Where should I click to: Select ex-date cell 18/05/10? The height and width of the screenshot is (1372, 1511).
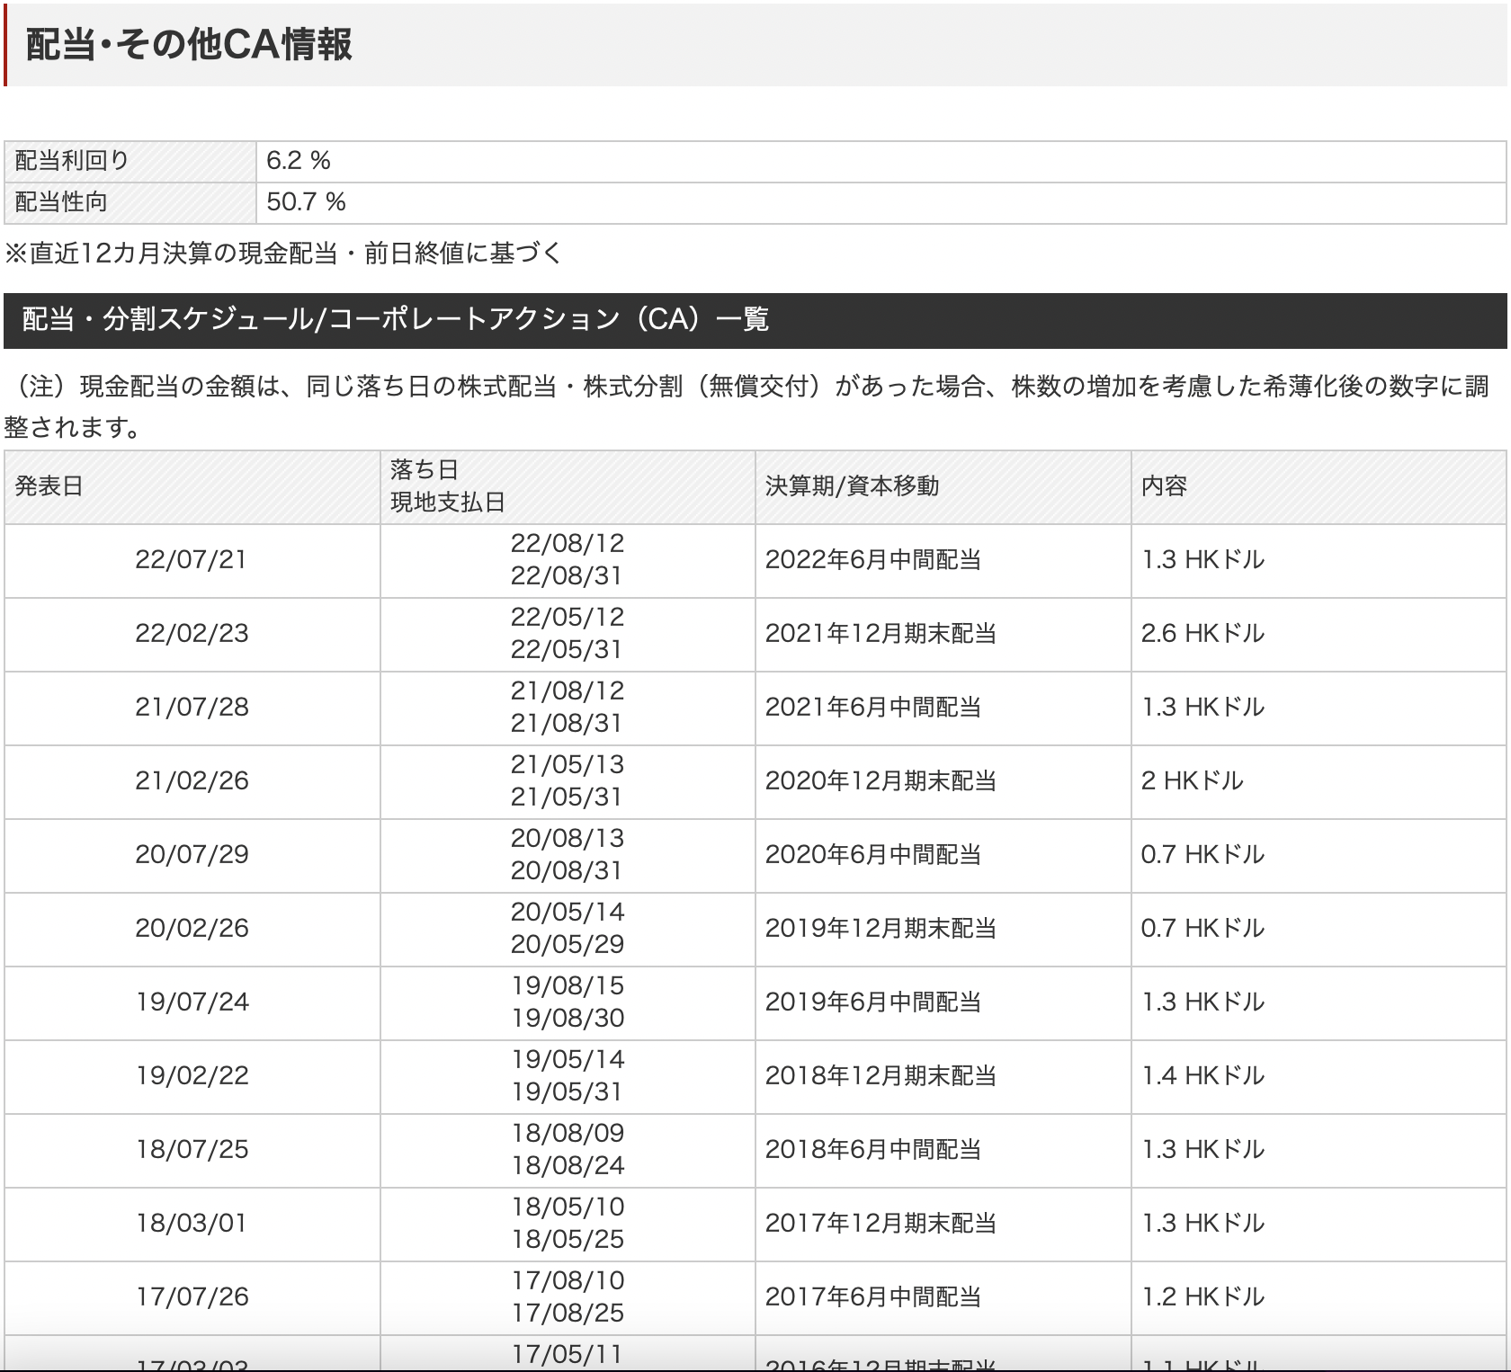[x=568, y=1225]
